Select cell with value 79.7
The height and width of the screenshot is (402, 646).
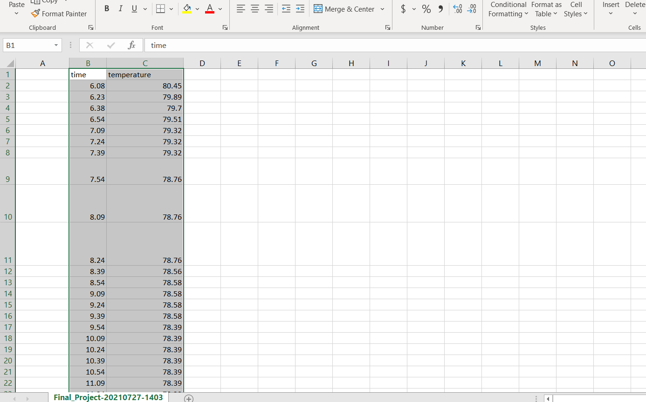click(145, 108)
